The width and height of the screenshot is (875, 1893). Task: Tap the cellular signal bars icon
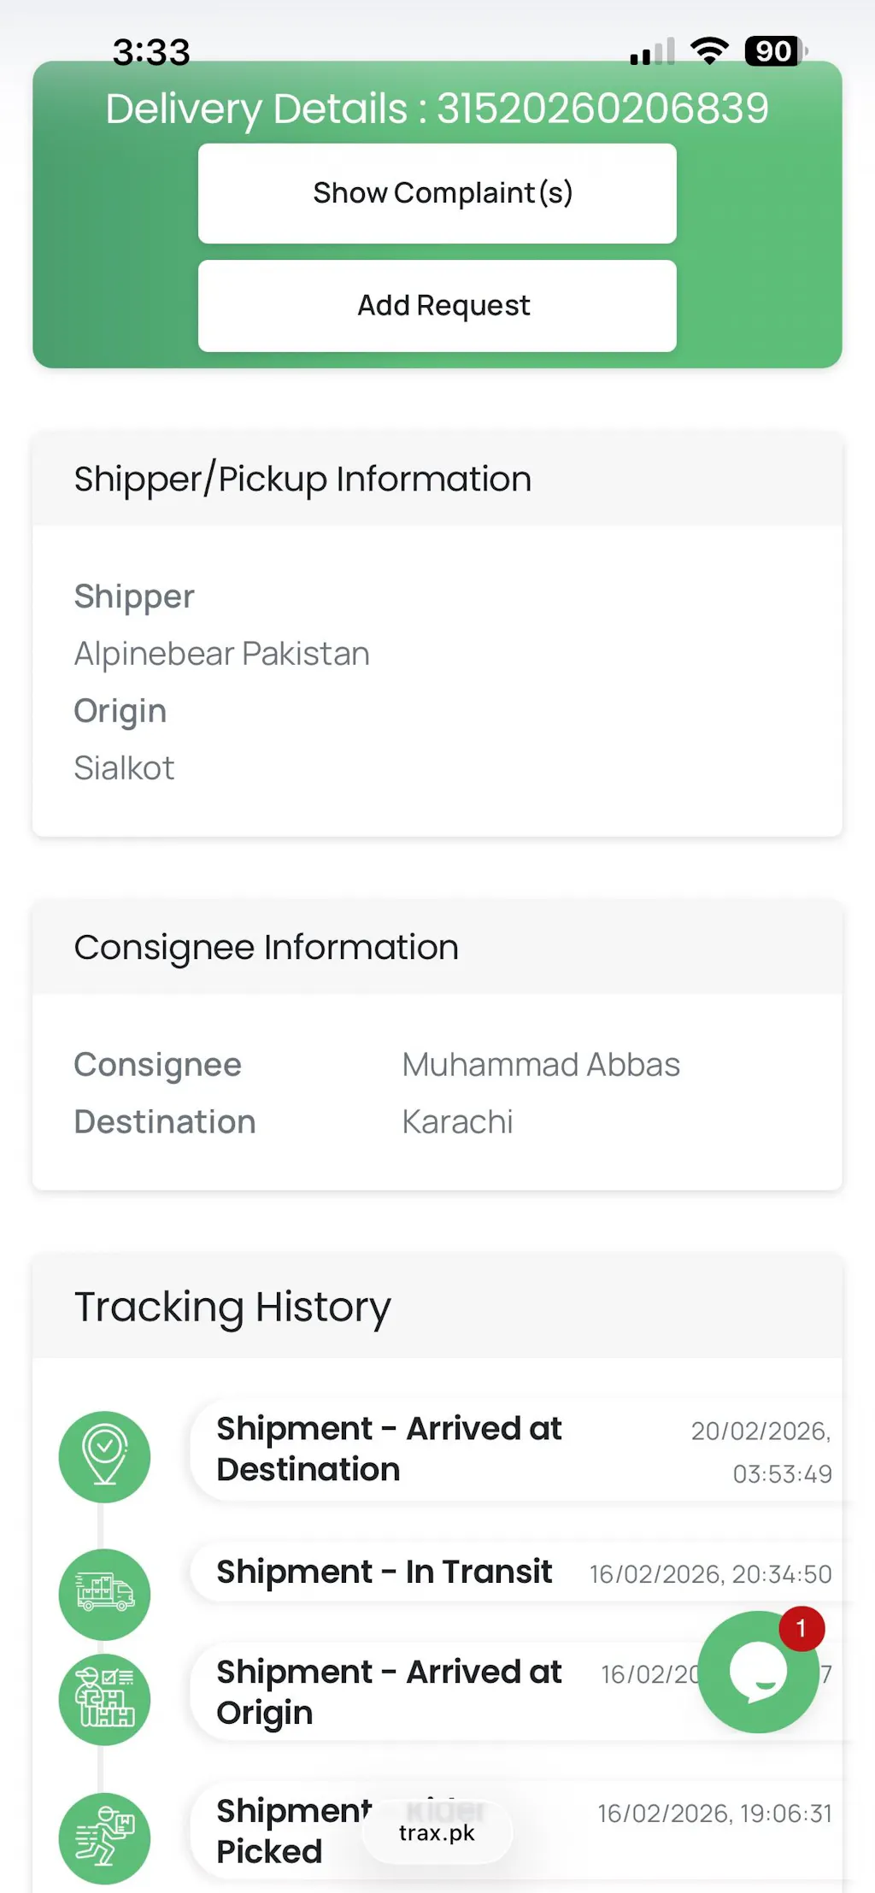pyautogui.click(x=652, y=53)
